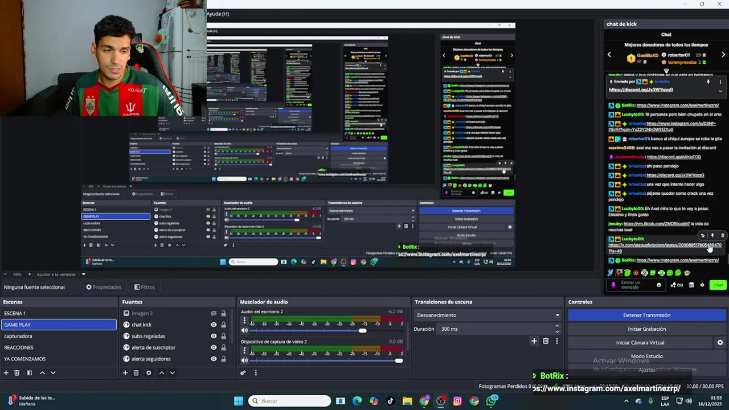Open Desvanecimiento transition dropdown

(x=488, y=315)
